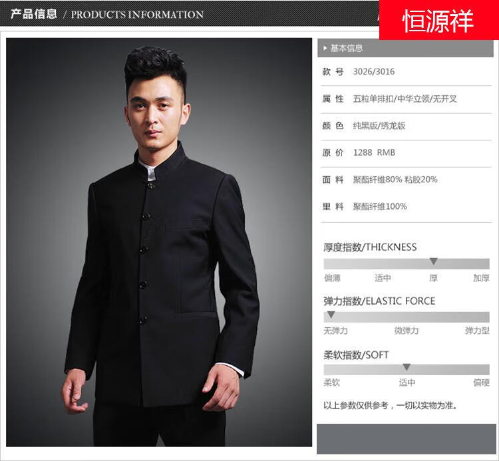Click the 聚酯纤维80% 粘胶20% fabric text
Screen dimensions: 499x461
tap(395, 180)
